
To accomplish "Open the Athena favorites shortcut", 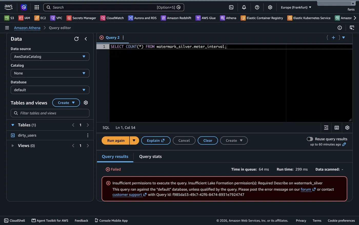I will click(228, 18).
